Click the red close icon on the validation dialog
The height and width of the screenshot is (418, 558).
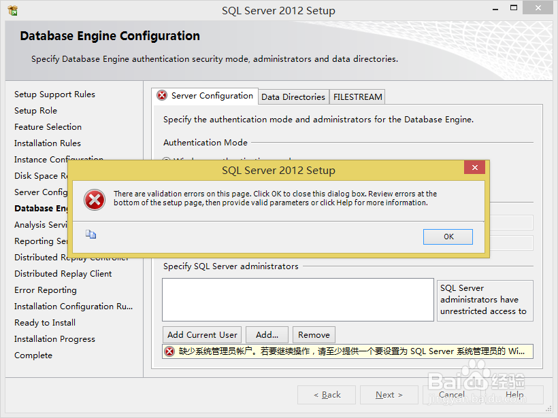coord(474,167)
